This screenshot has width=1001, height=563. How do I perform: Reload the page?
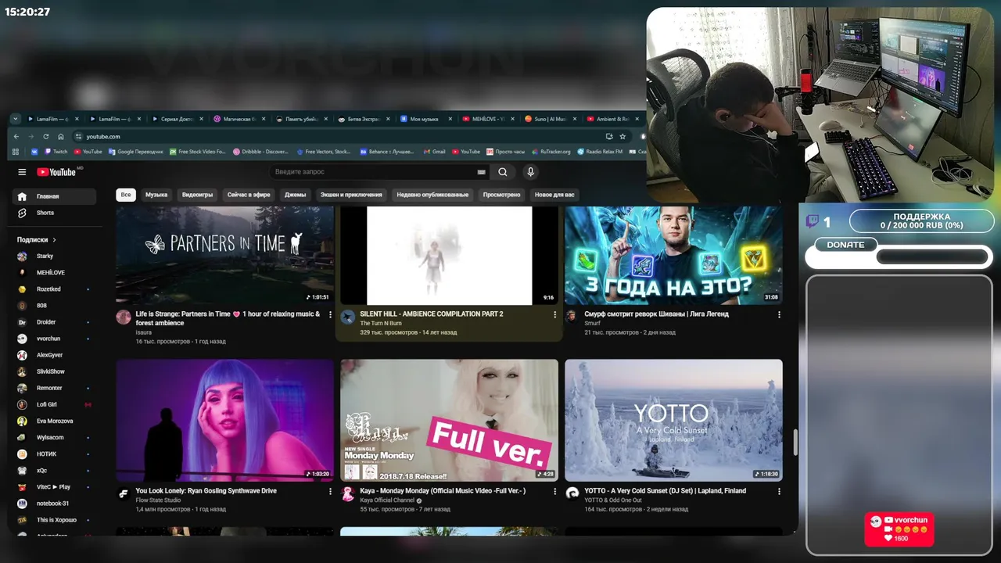coord(46,136)
